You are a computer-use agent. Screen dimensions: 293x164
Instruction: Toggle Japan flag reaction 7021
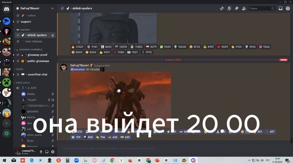(132, 52)
